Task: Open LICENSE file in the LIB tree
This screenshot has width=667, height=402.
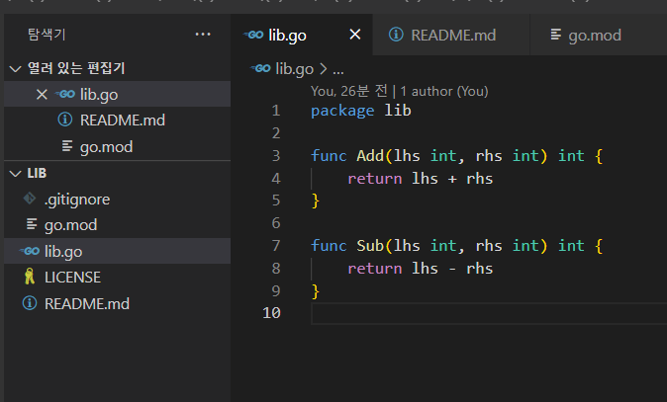Action: pyautogui.click(x=72, y=278)
